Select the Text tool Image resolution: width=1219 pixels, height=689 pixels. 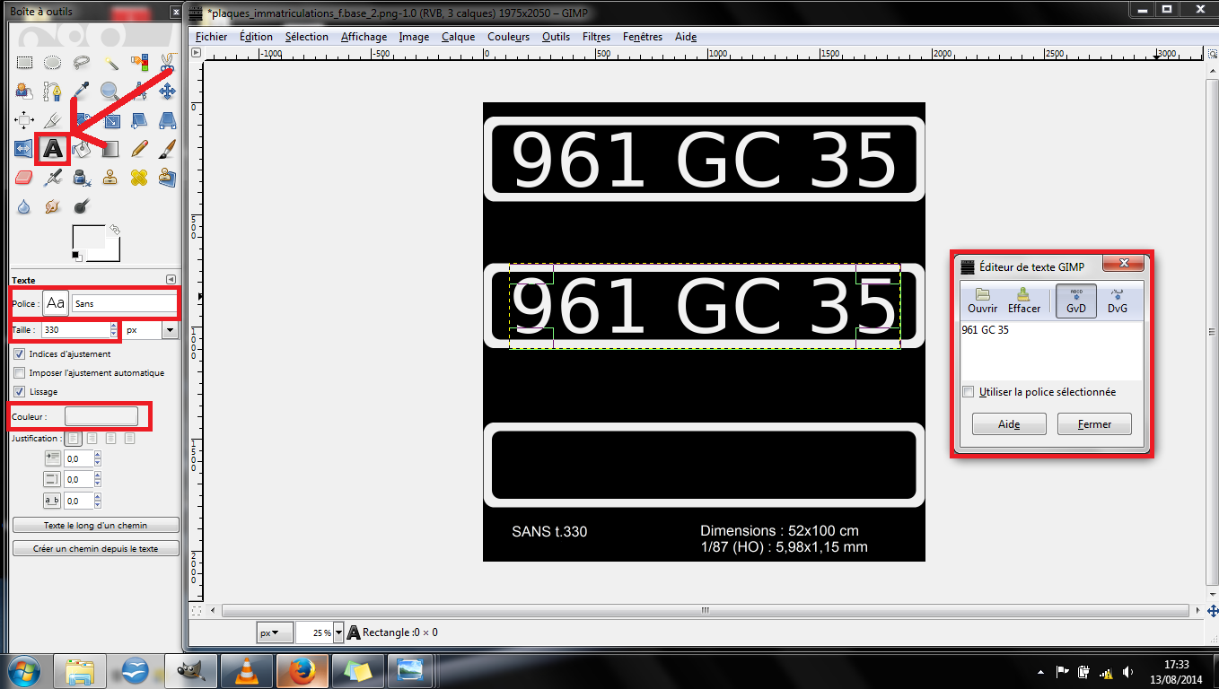coord(53,148)
